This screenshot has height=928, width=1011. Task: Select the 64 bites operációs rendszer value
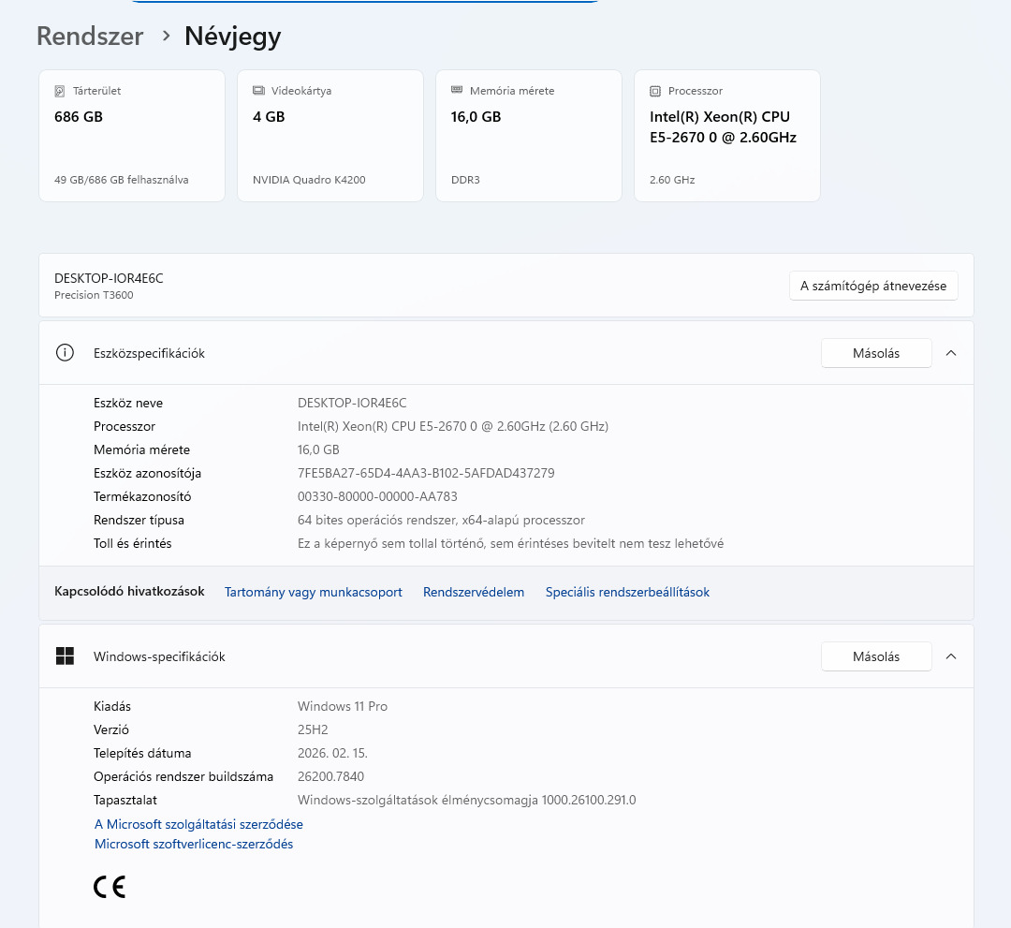click(441, 520)
